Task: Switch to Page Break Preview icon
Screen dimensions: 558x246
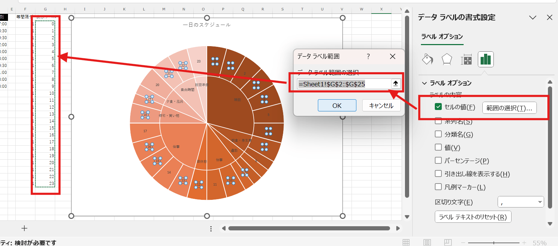Action: tap(448, 243)
